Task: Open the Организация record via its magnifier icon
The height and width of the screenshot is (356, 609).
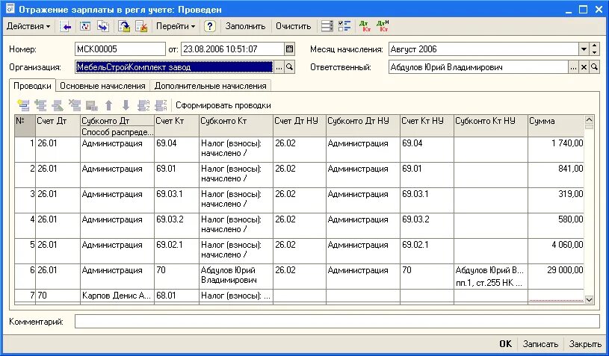Action: coord(289,67)
